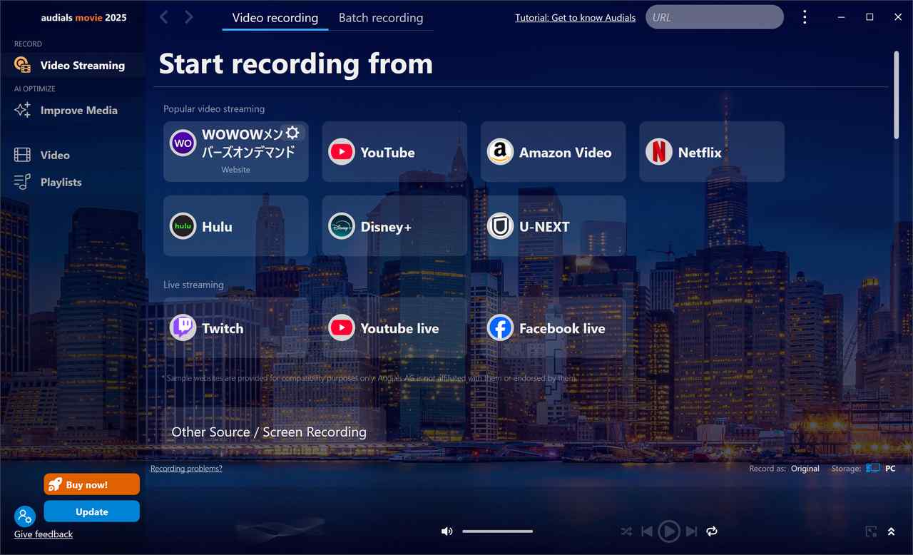913x555 pixels.
Task: Open Improve Media in sidebar
Action: coord(72,110)
